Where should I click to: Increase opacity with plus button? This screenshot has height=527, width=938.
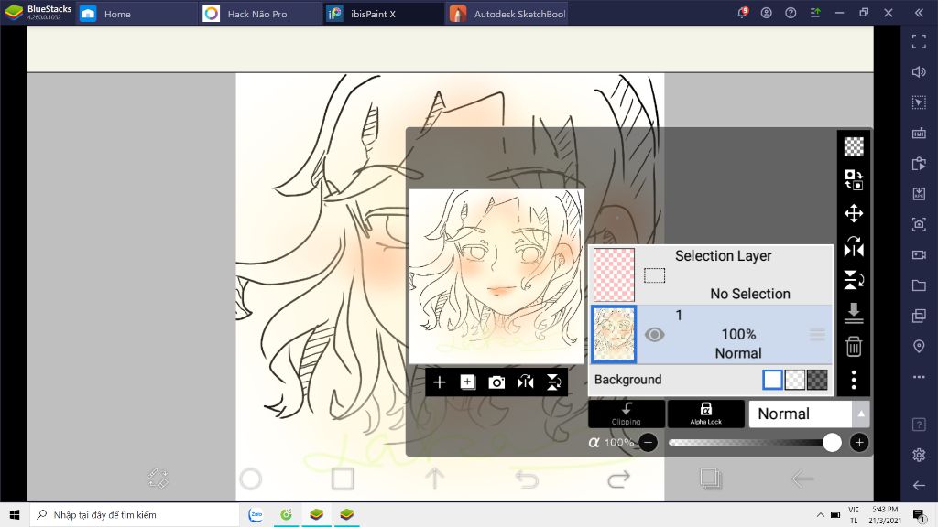click(x=859, y=443)
